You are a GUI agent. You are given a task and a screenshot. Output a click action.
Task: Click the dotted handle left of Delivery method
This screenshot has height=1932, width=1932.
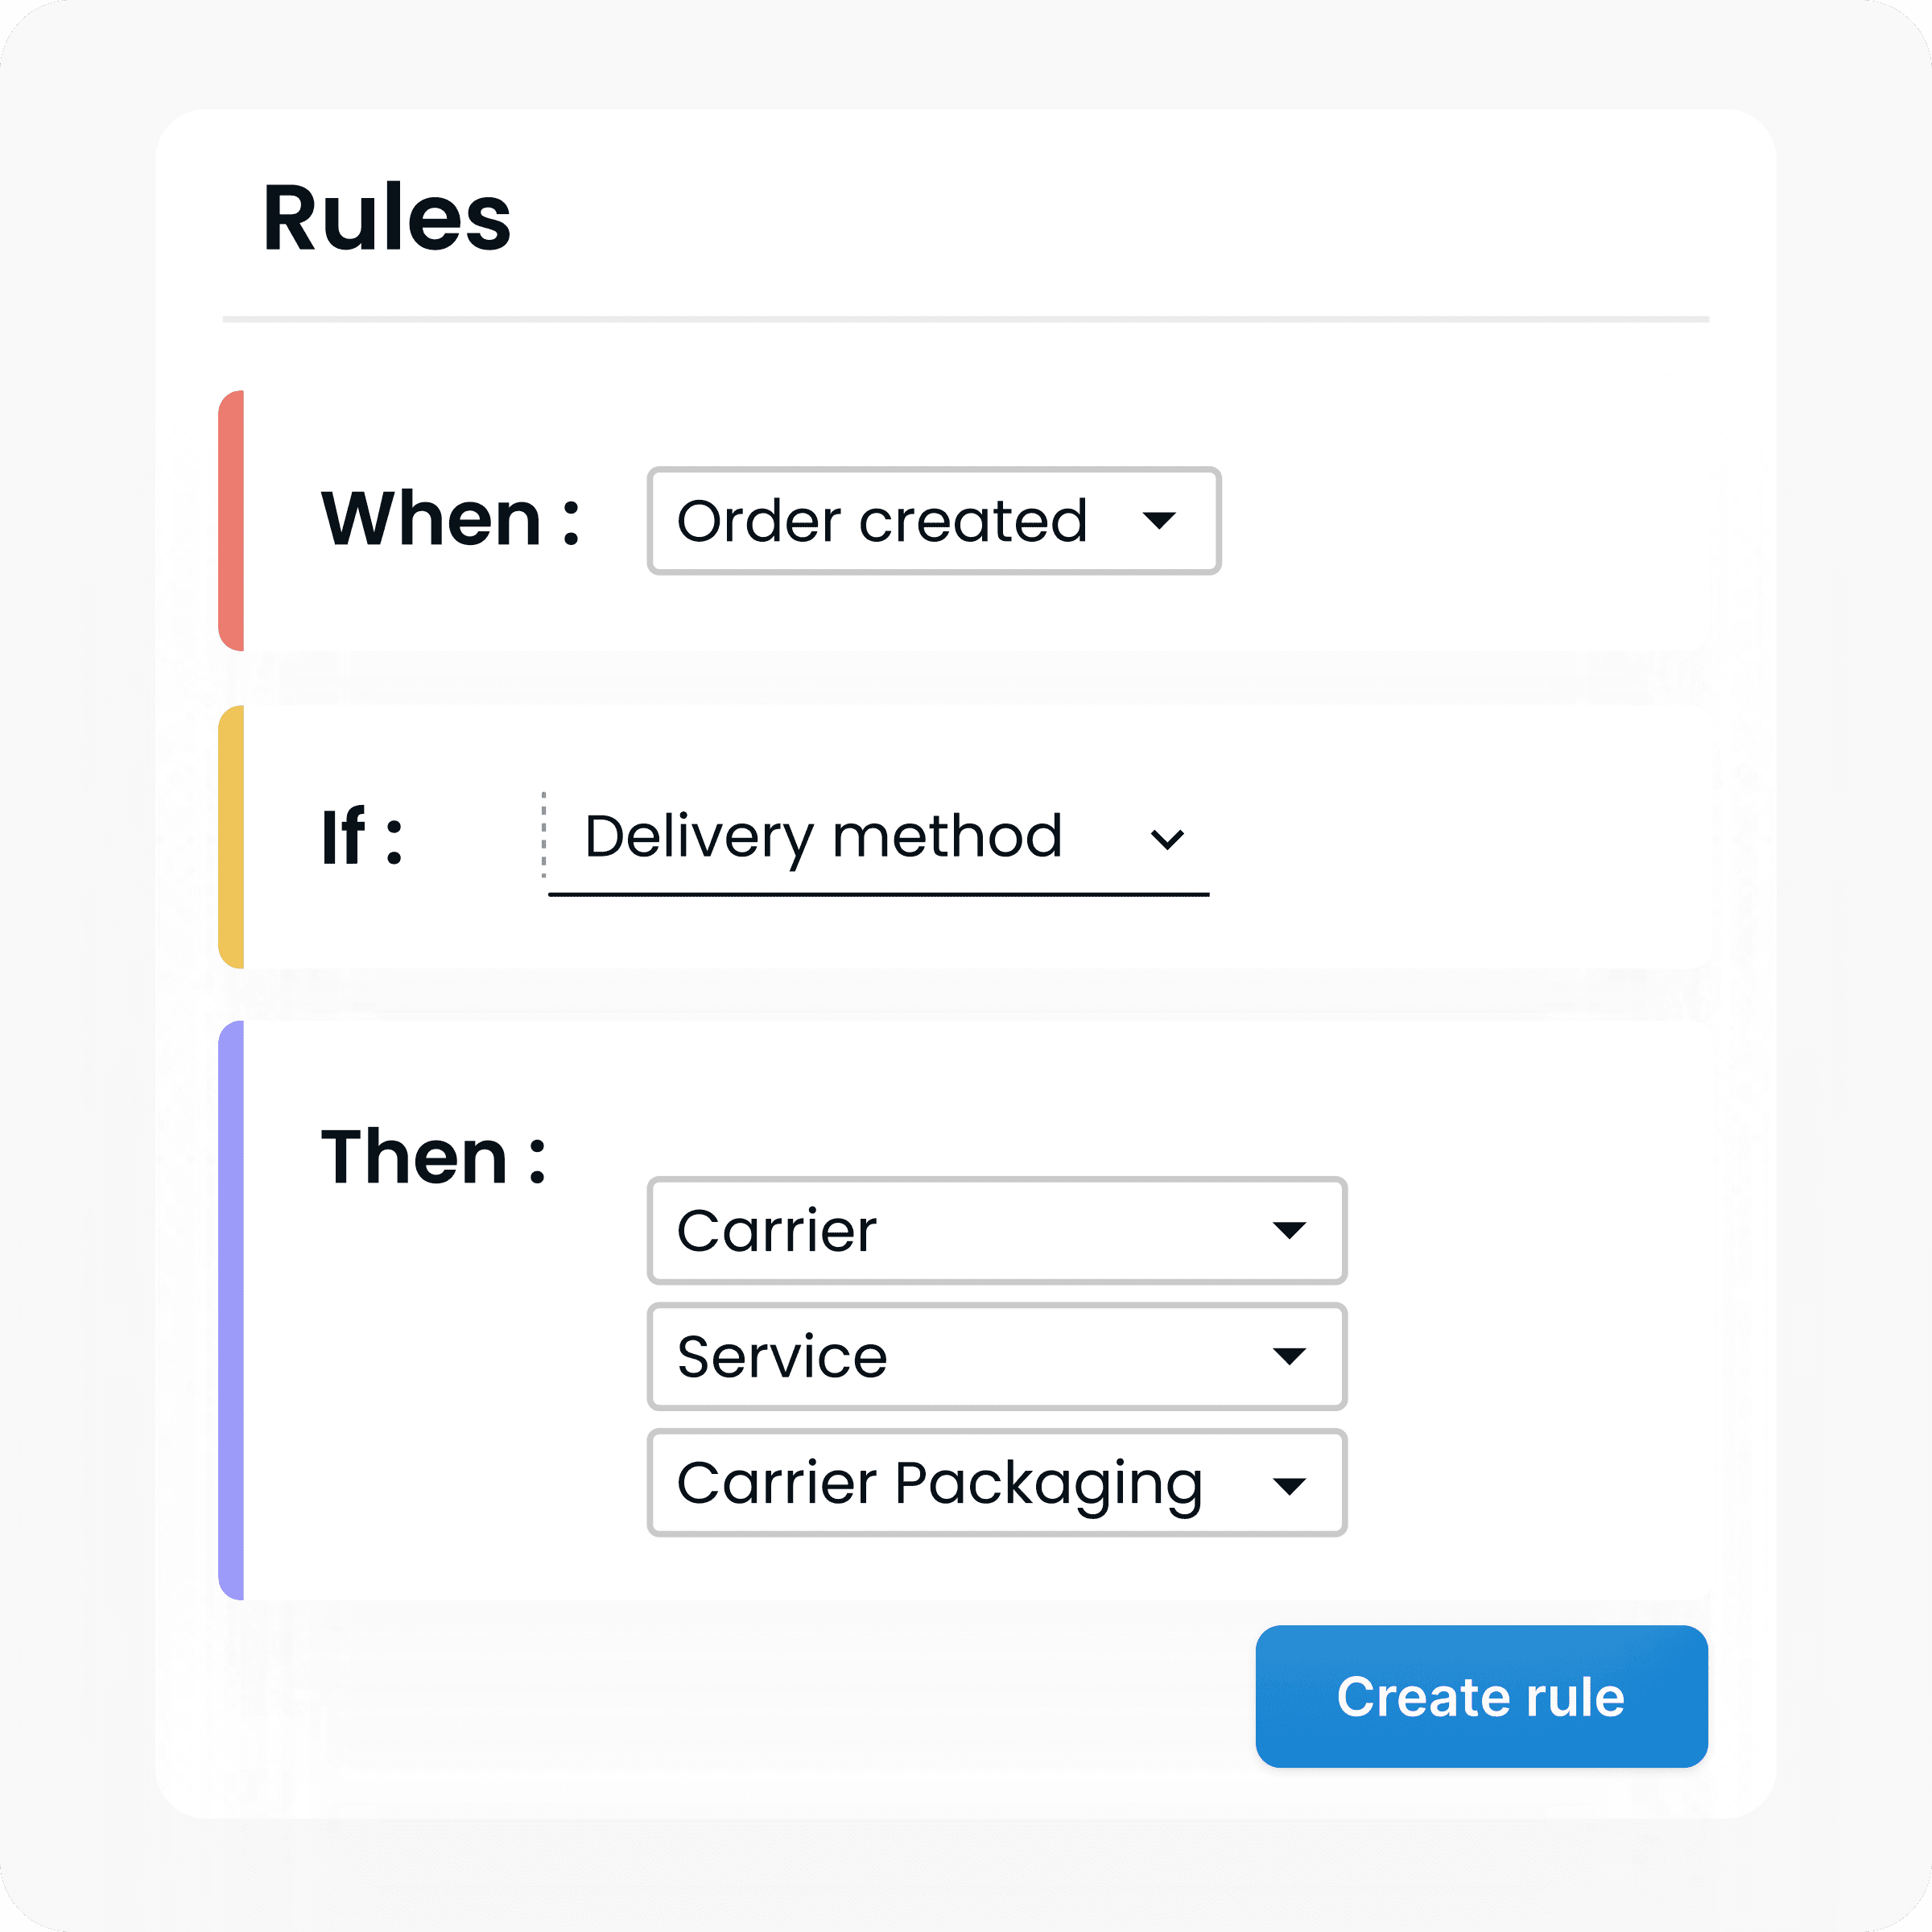[544, 835]
